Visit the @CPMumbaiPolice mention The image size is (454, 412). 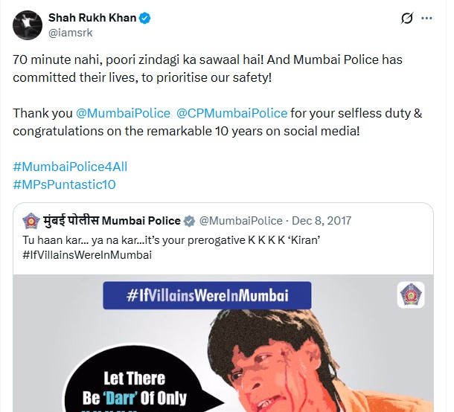pyautogui.click(x=231, y=113)
